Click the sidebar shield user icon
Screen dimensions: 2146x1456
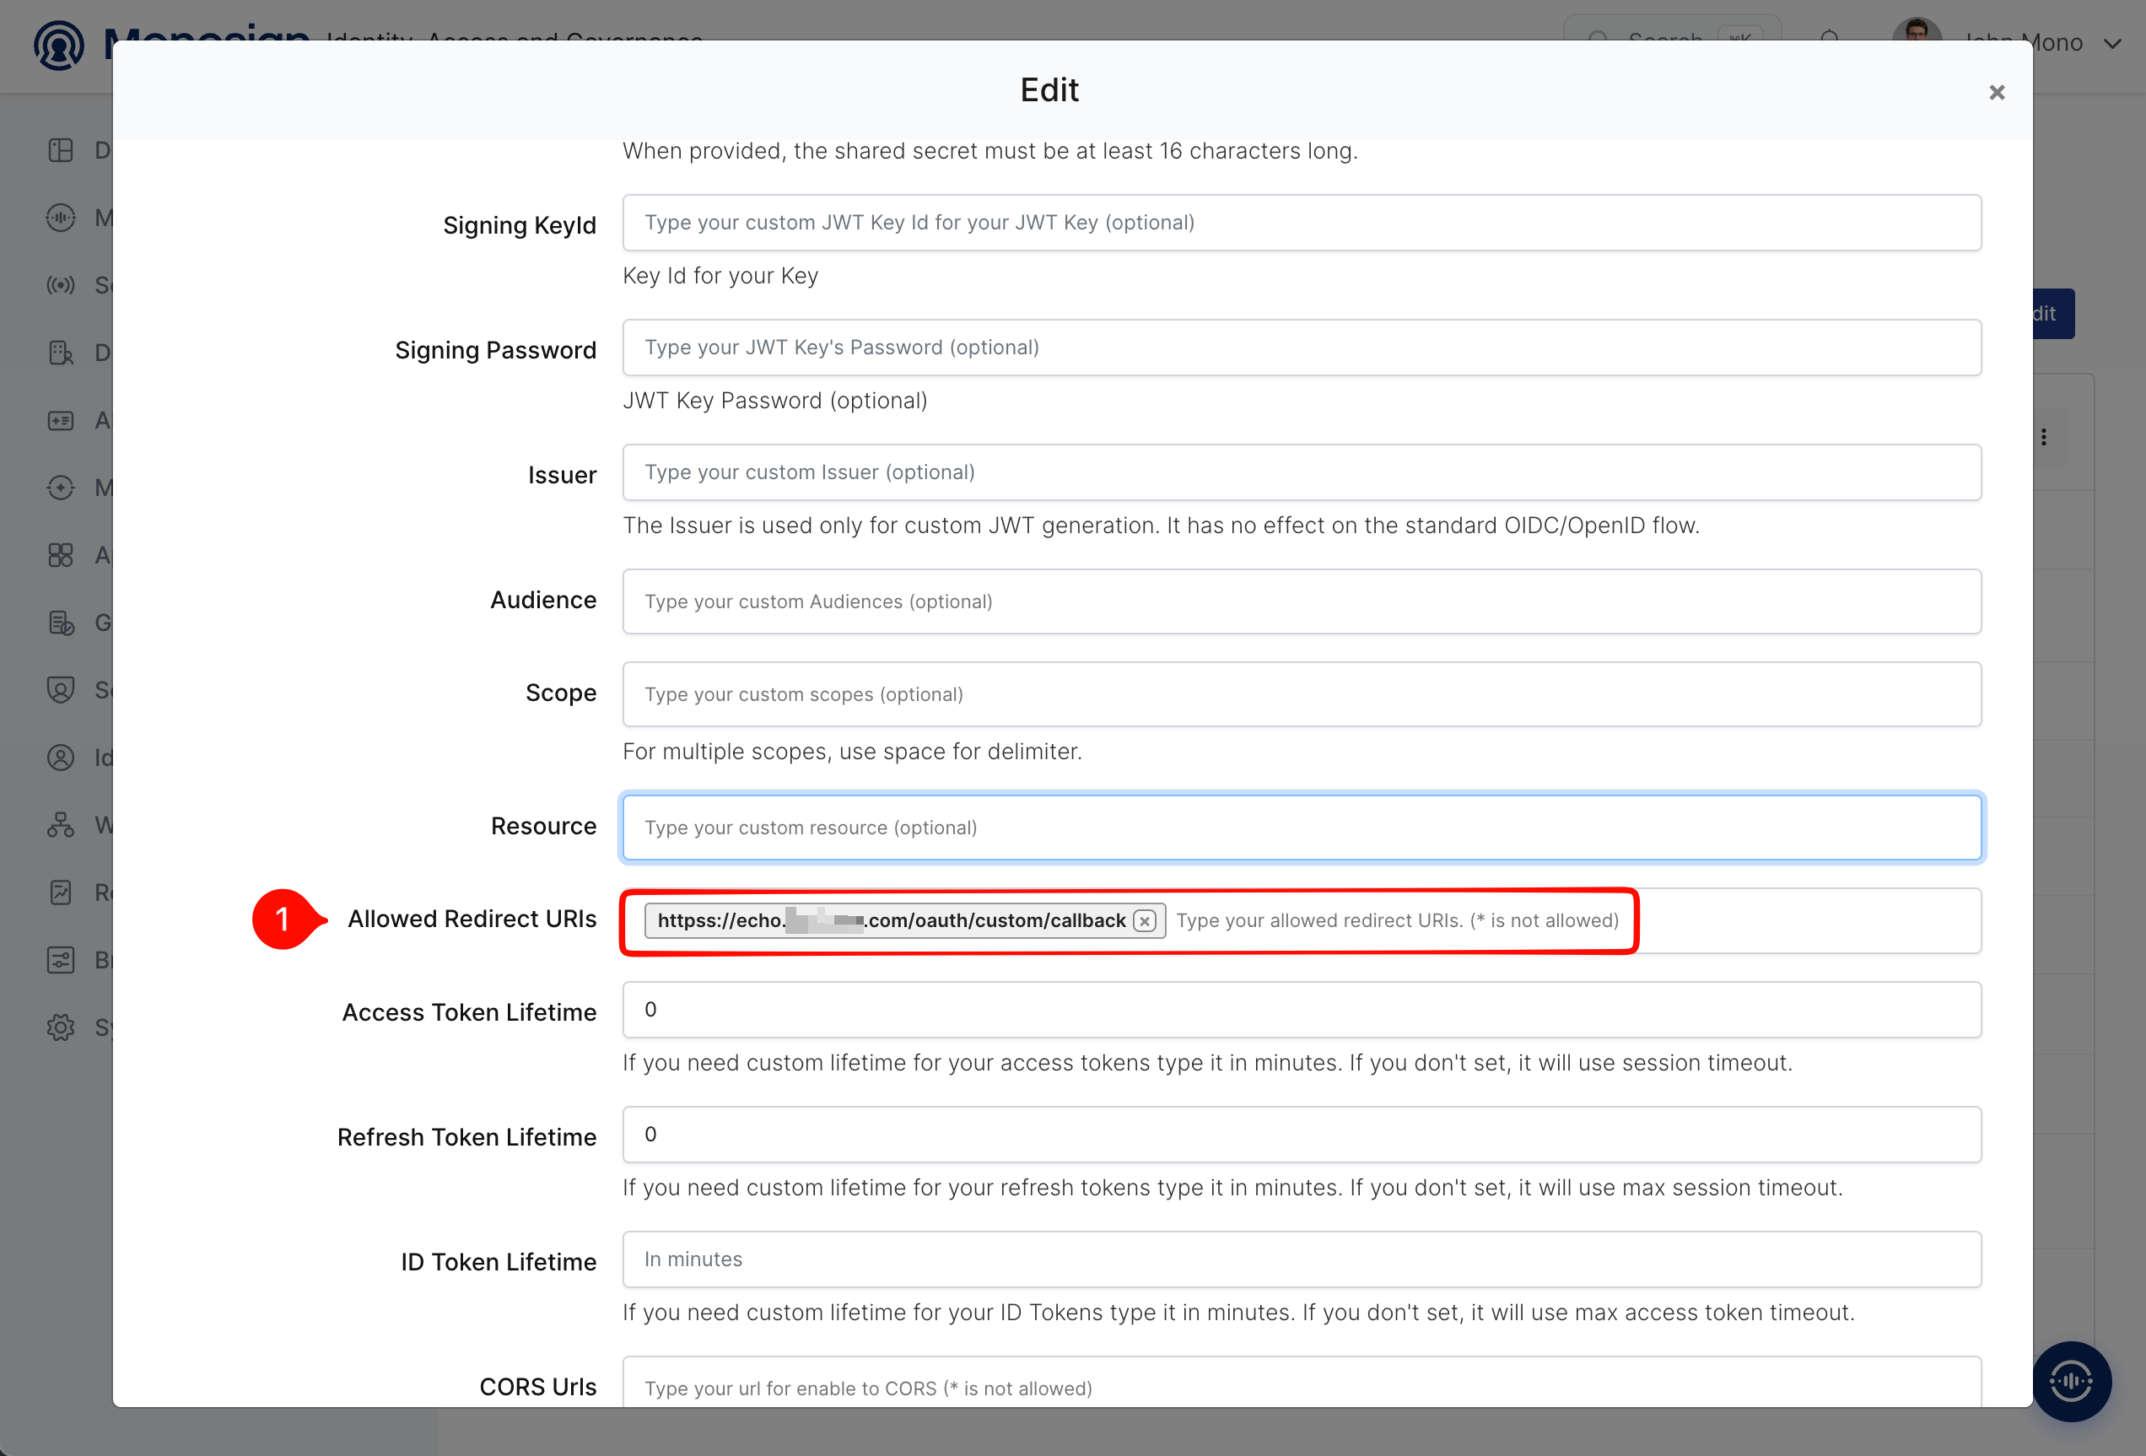[61, 690]
